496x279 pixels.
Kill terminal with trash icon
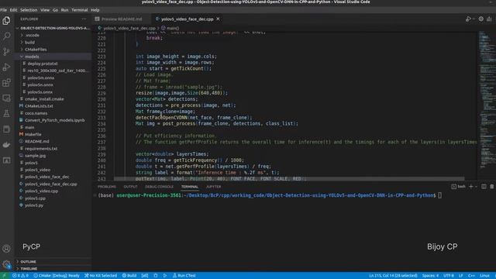492,187
